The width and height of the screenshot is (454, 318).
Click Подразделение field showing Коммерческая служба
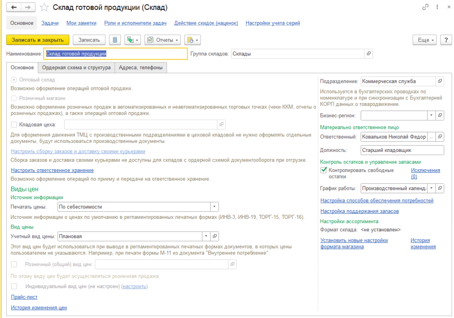[x=398, y=81]
